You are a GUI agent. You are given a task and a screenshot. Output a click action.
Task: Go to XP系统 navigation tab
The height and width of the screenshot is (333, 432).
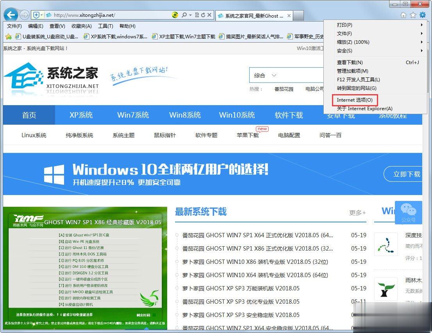coord(81,115)
